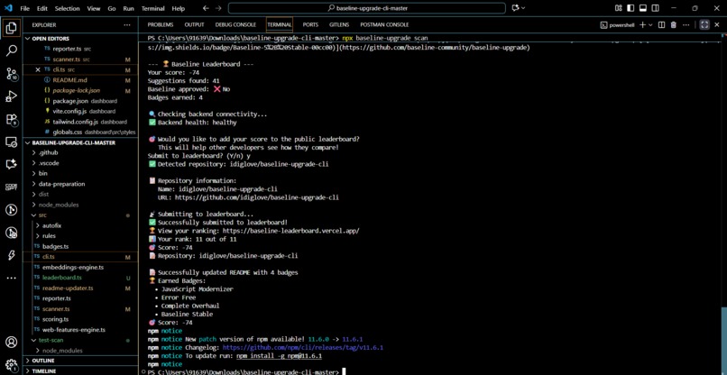Image resolution: width=727 pixels, height=375 pixels.
Task: Open the sparkle chat icon in the activity bar
Action: pyautogui.click(x=11, y=164)
